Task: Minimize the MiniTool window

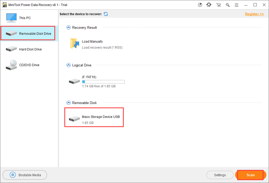Action: (246, 5)
